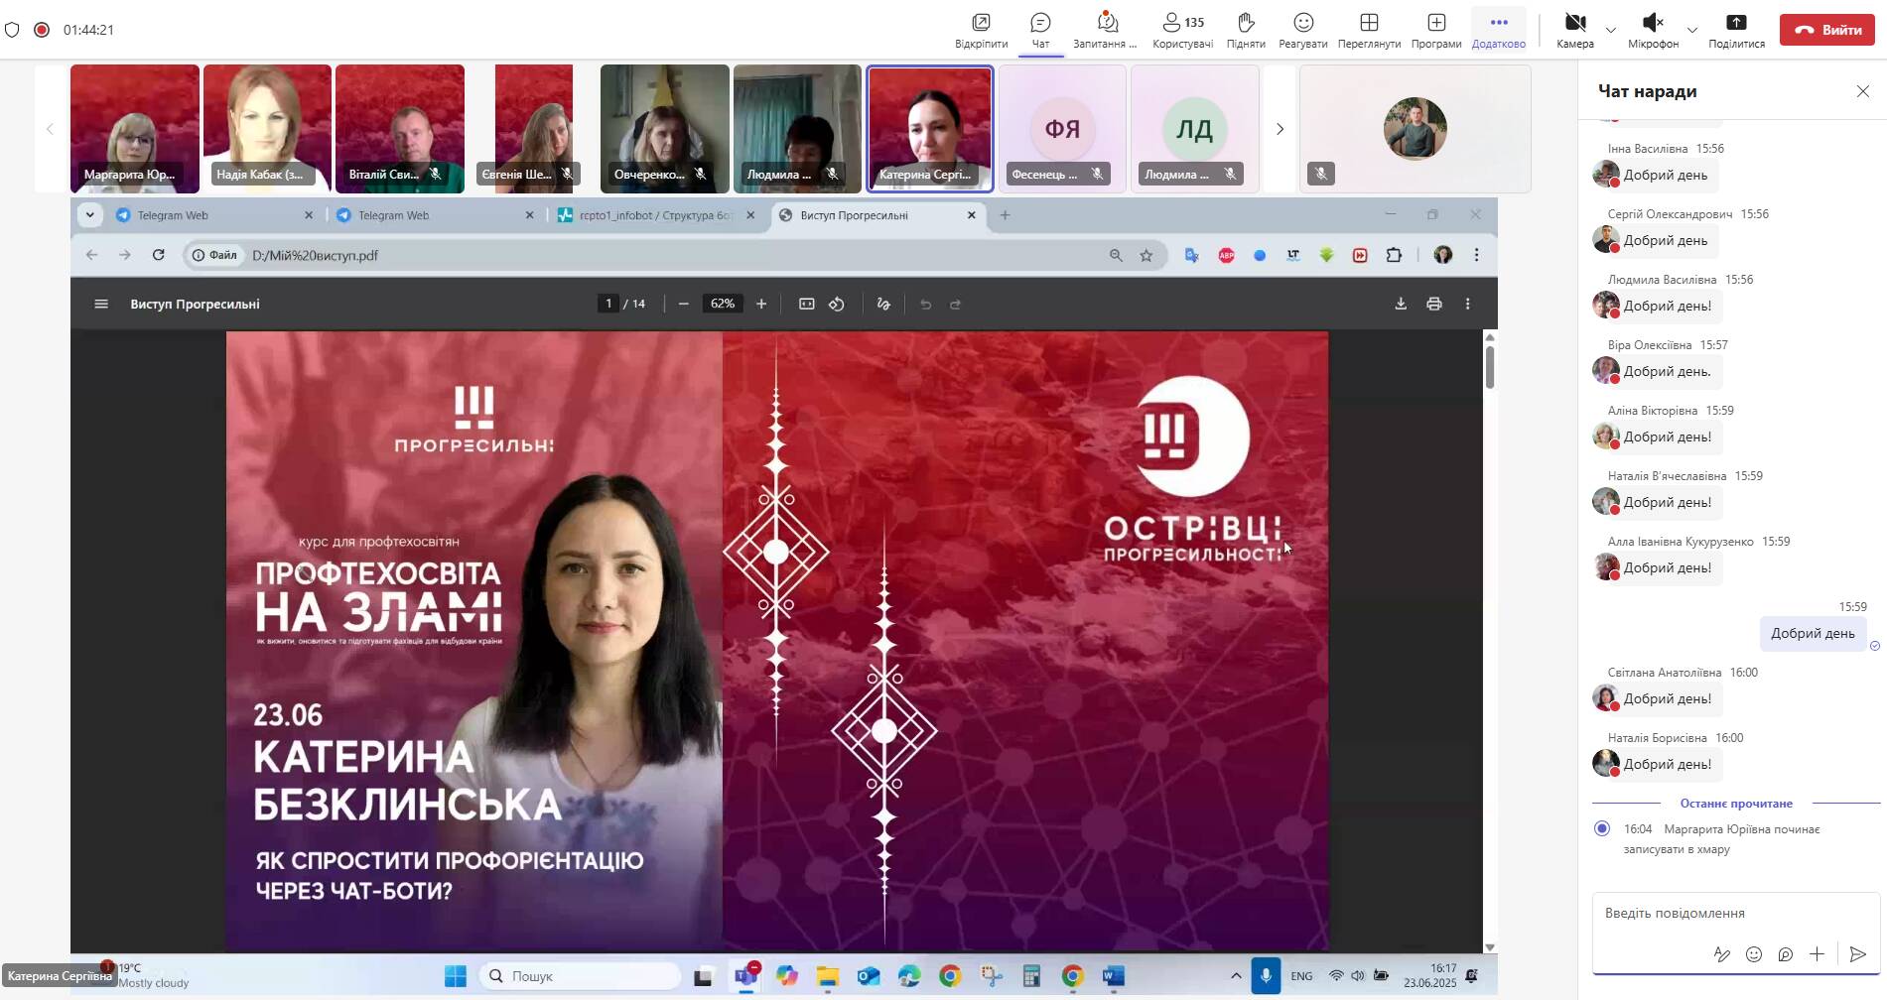Switch to Виступ Прогресильні browser tab
The width and height of the screenshot is (1887, 1000).
tap(878, 215)
